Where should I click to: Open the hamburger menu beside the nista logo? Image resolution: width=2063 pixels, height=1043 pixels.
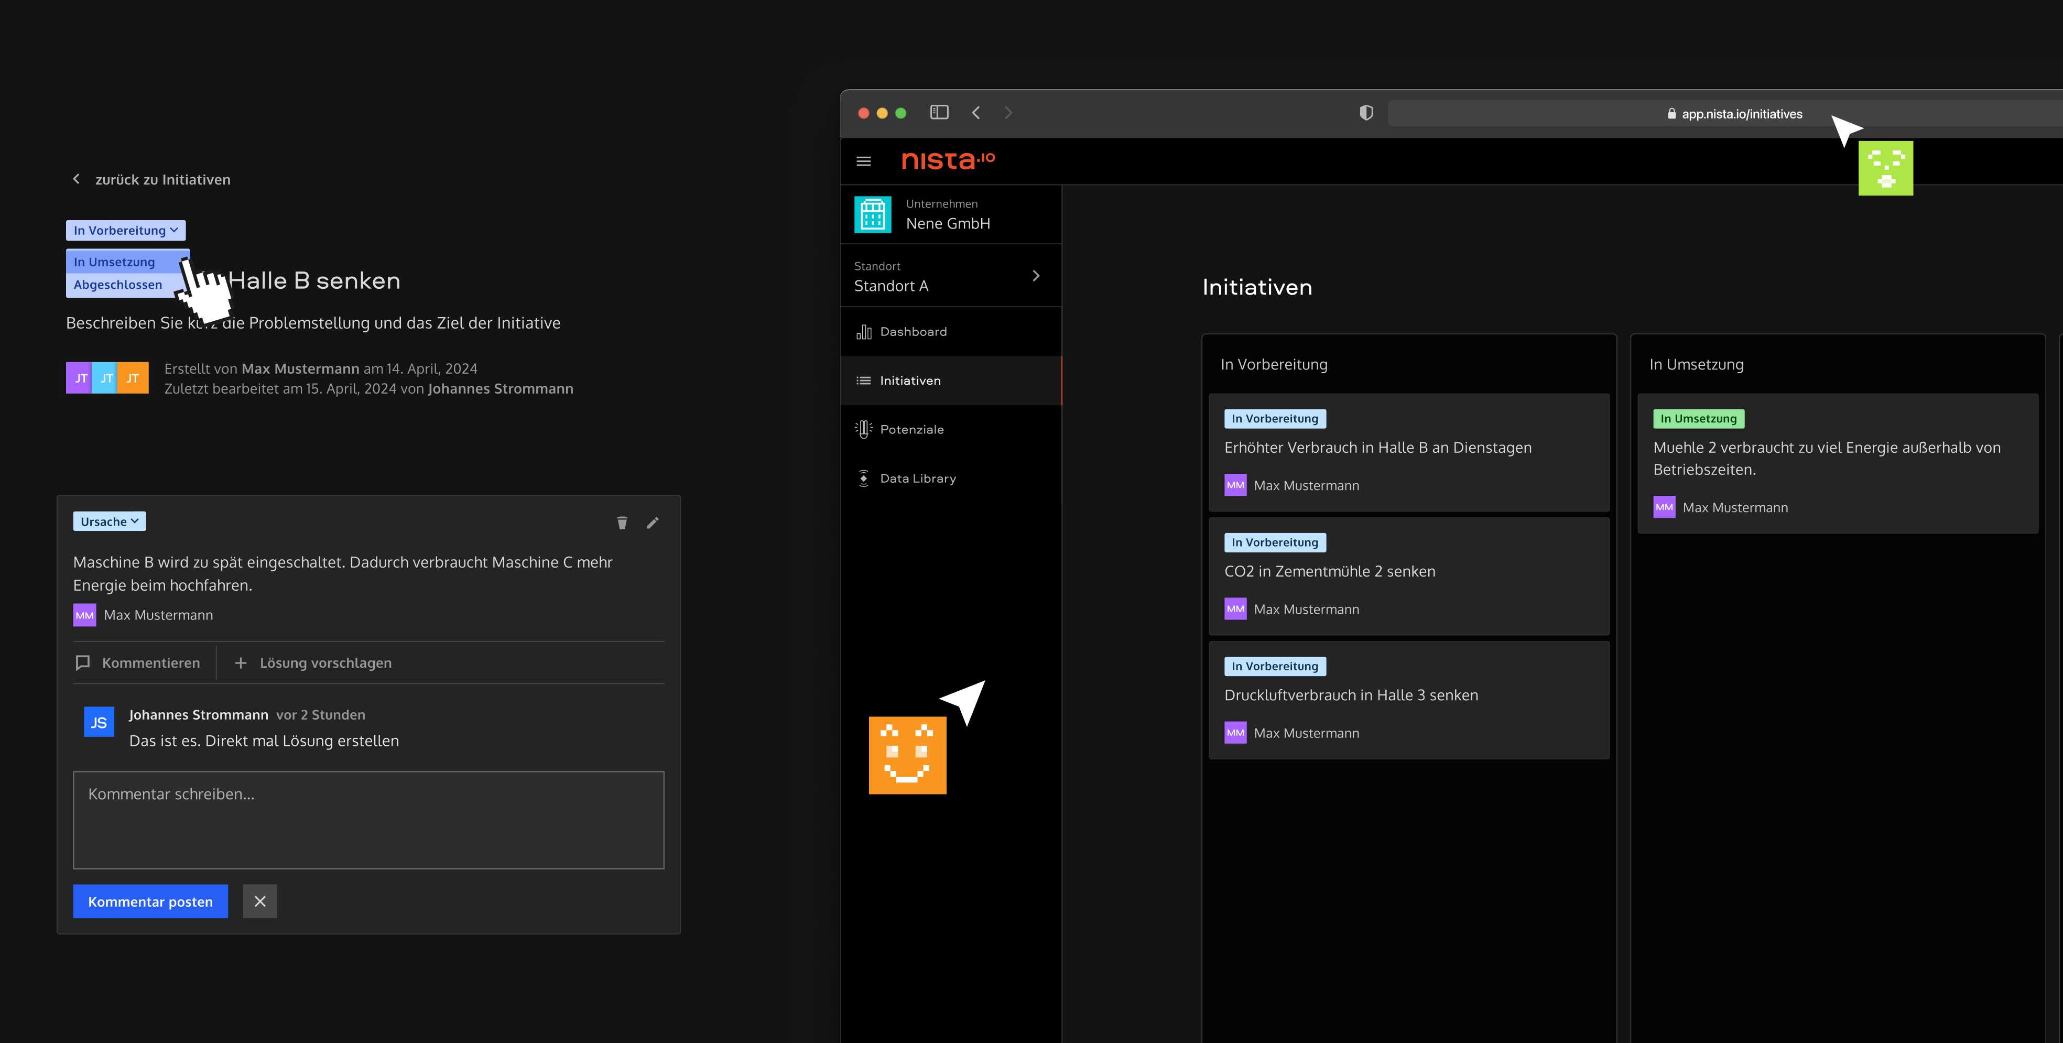point(863,161)
